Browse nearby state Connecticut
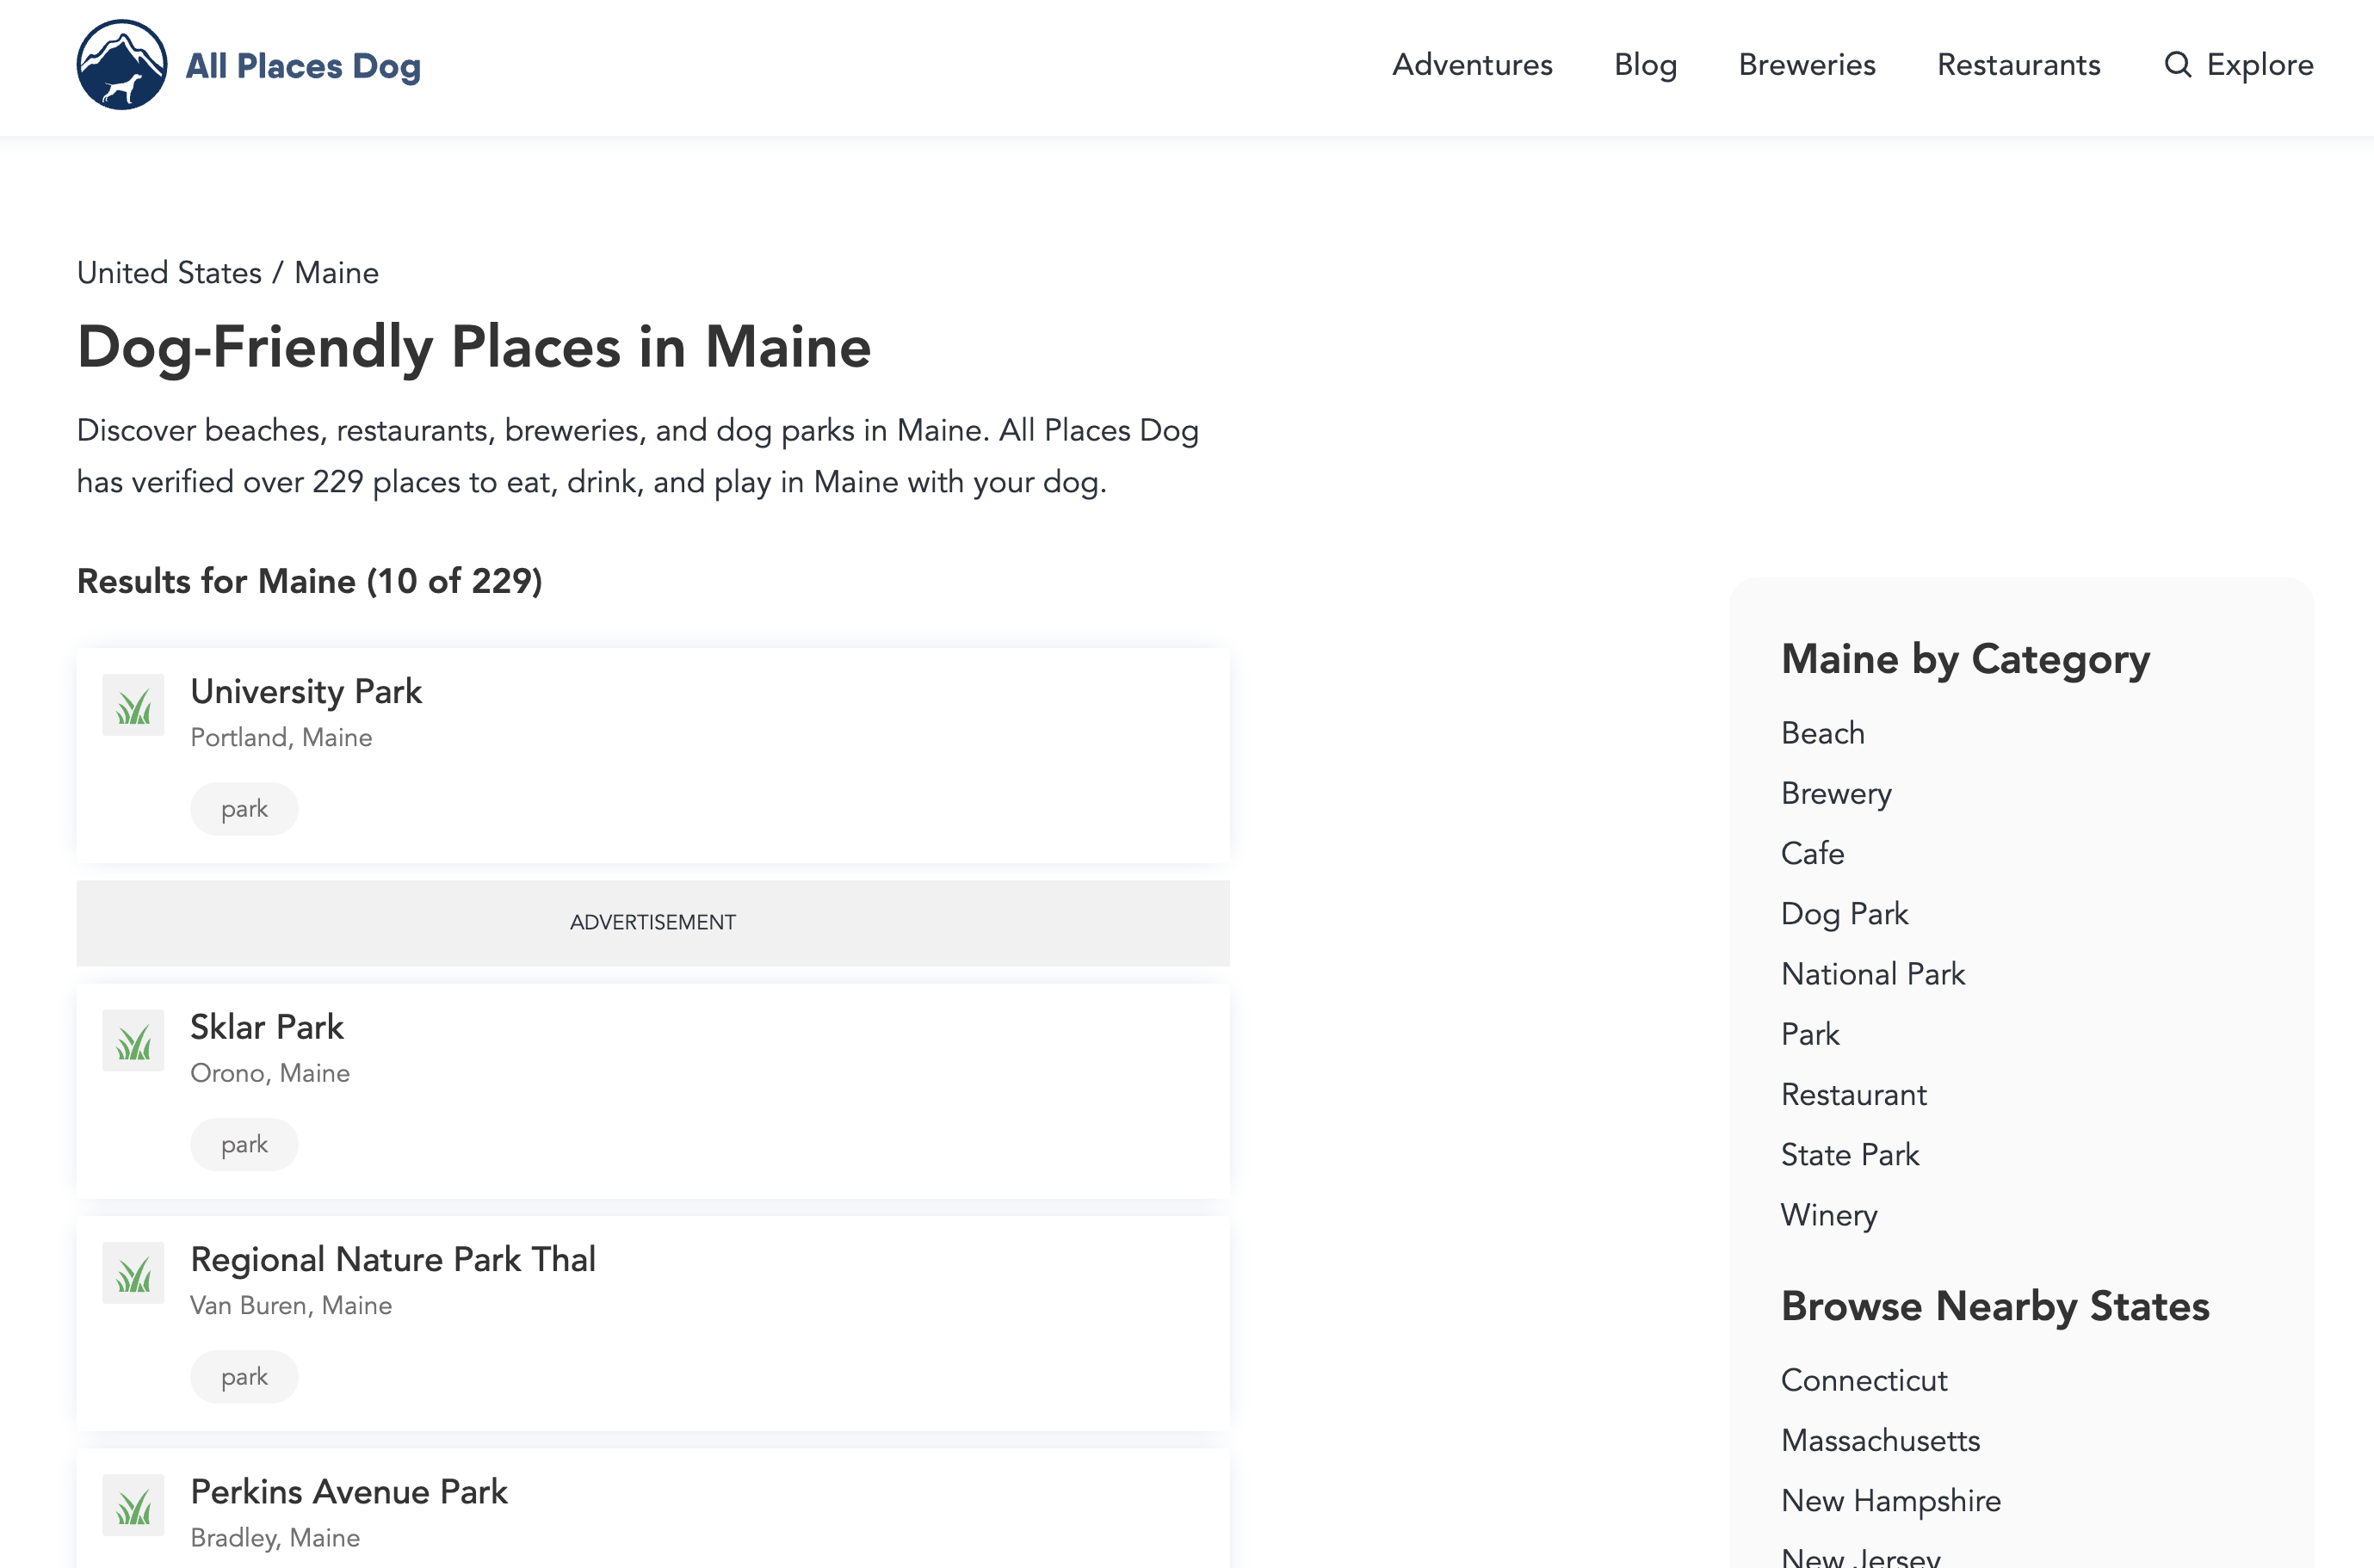The image size is (2374, 1568). pyautogui.click(x=1864, y=1380)
